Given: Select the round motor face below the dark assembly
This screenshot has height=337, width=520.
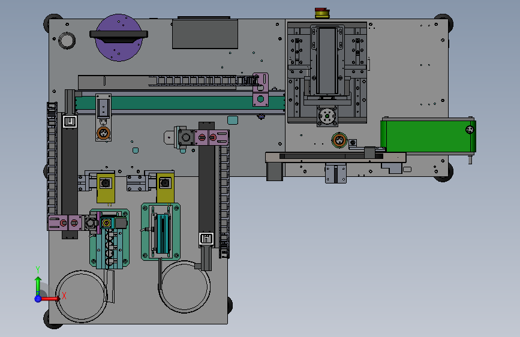Looking at the screenshot, I should pyautogui.click(x=327, y=116).
